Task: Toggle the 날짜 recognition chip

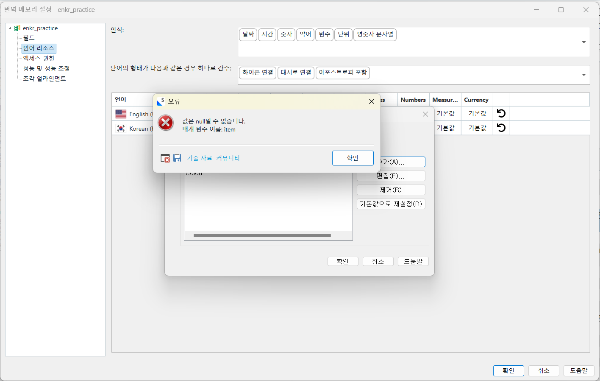Action: point(248,34)
